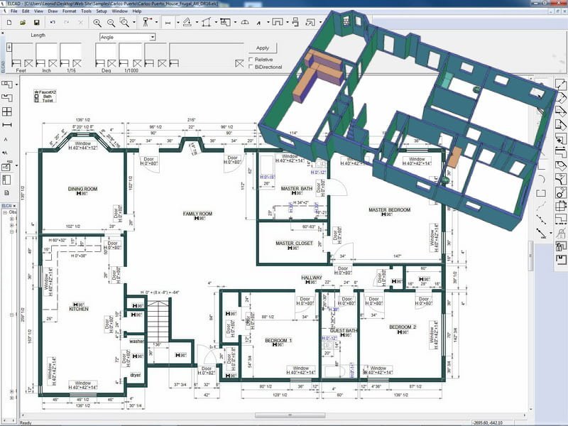Click the horizontal scrollbar thumb
The height and width of the screenshot is (426, 568).
click(x=290, y=415)
